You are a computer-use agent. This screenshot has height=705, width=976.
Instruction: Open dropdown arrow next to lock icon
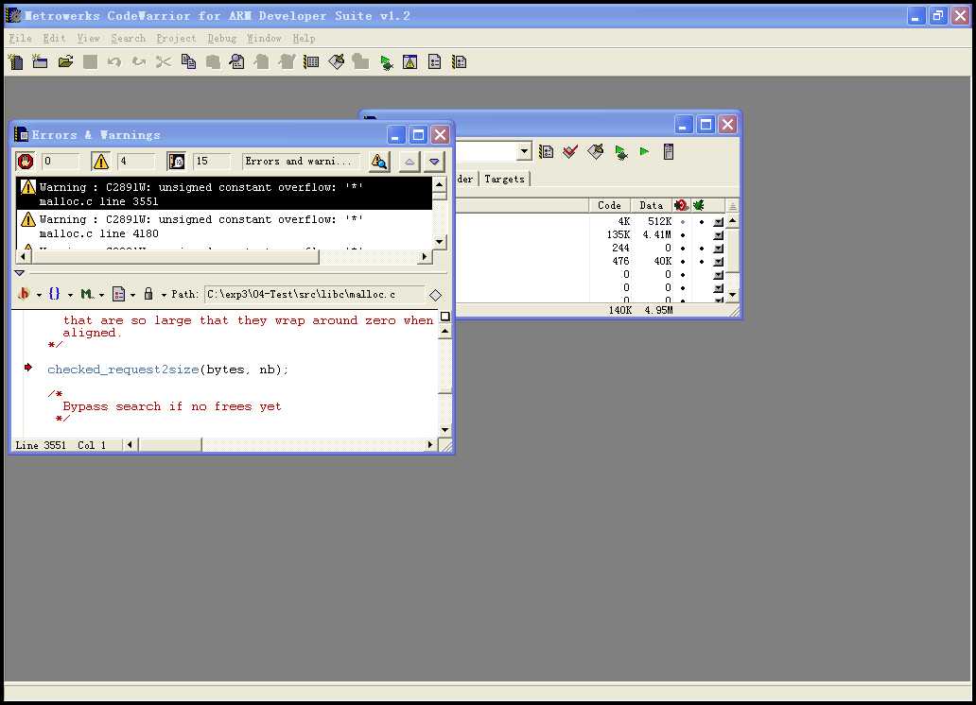[x=164, y=295]
